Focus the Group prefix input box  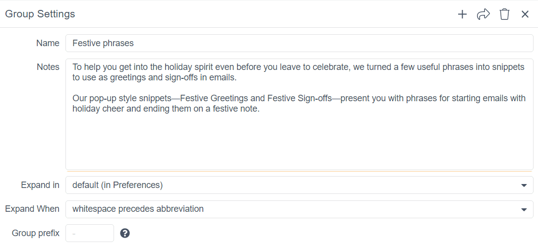90,233
